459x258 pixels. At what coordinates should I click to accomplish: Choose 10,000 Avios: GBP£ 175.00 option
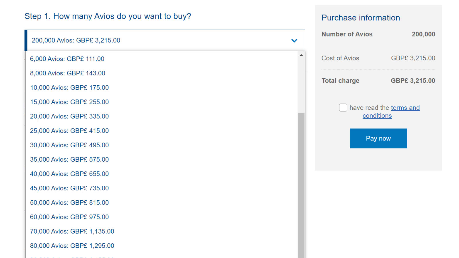coord(162,87)
